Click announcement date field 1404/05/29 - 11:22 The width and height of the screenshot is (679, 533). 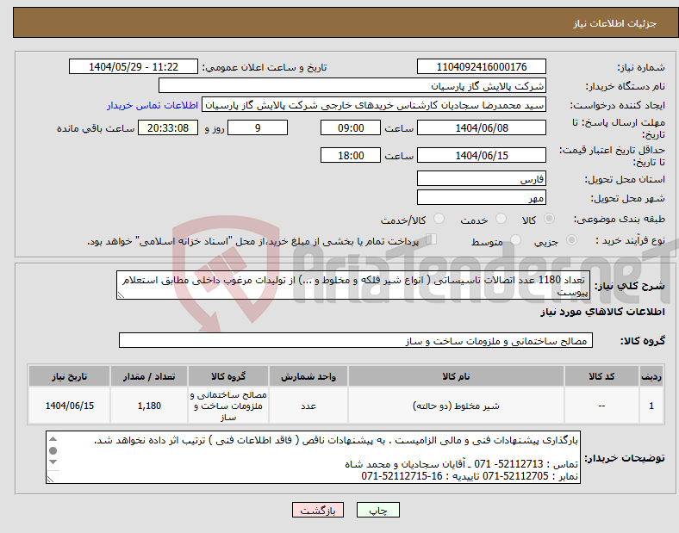134,66
